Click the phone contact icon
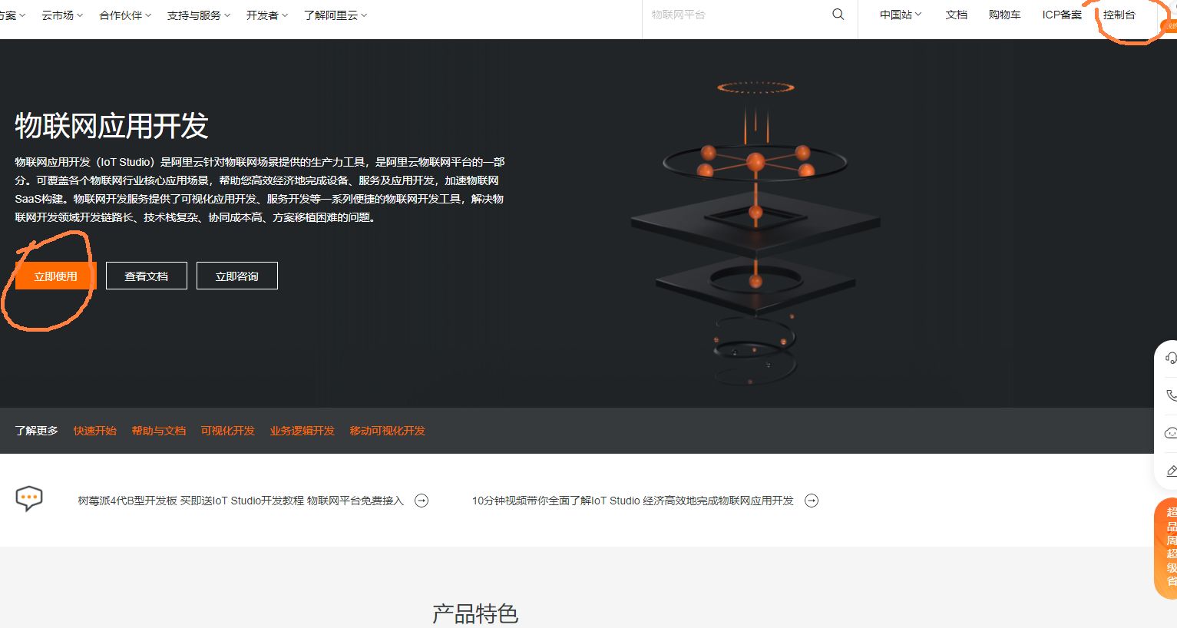The width and height of the screenshot is (1177, 628). coord(1171,395)
